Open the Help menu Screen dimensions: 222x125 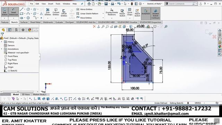75,4
